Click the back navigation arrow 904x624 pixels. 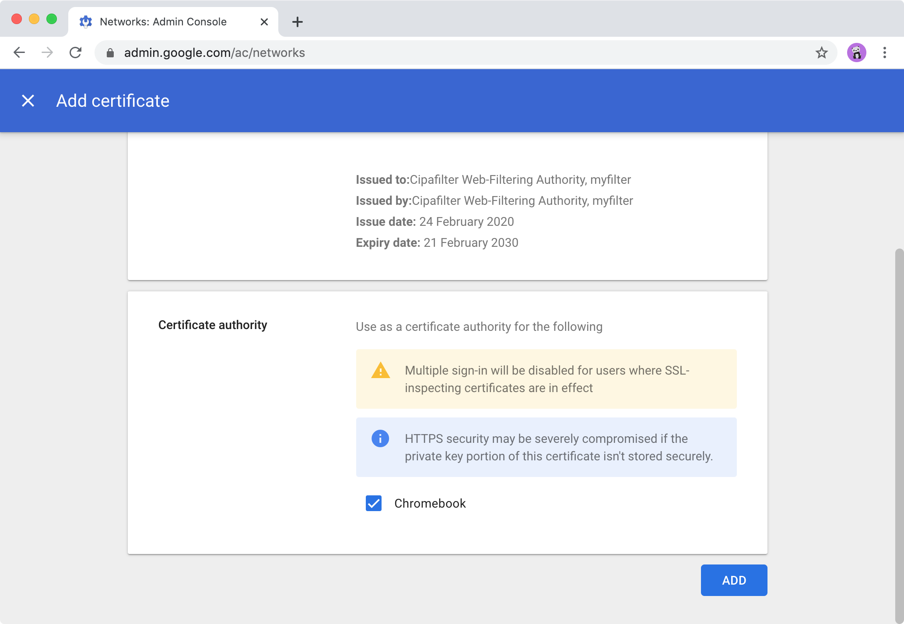pyautogui.click(x=19, y=53)
